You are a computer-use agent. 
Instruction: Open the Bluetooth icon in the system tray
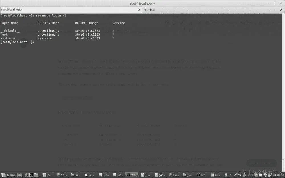click(x=230, y=175)
